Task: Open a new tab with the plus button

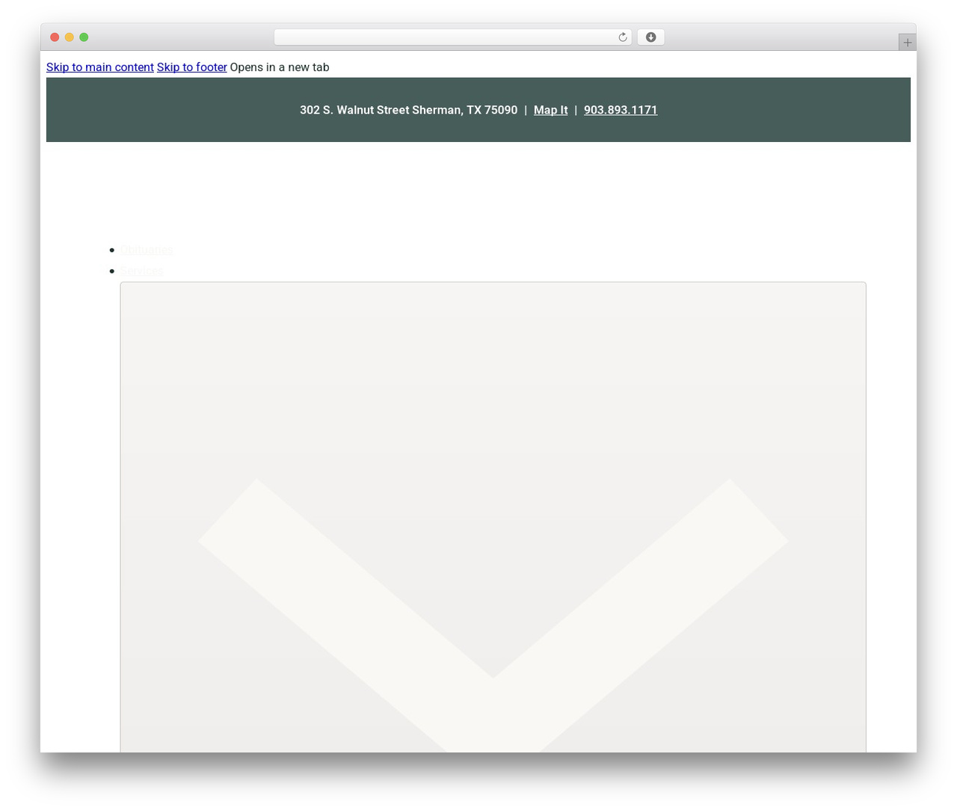Action: (x=907, y=43)
